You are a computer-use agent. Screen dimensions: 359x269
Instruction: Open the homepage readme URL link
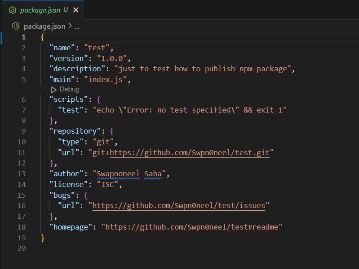192,227
